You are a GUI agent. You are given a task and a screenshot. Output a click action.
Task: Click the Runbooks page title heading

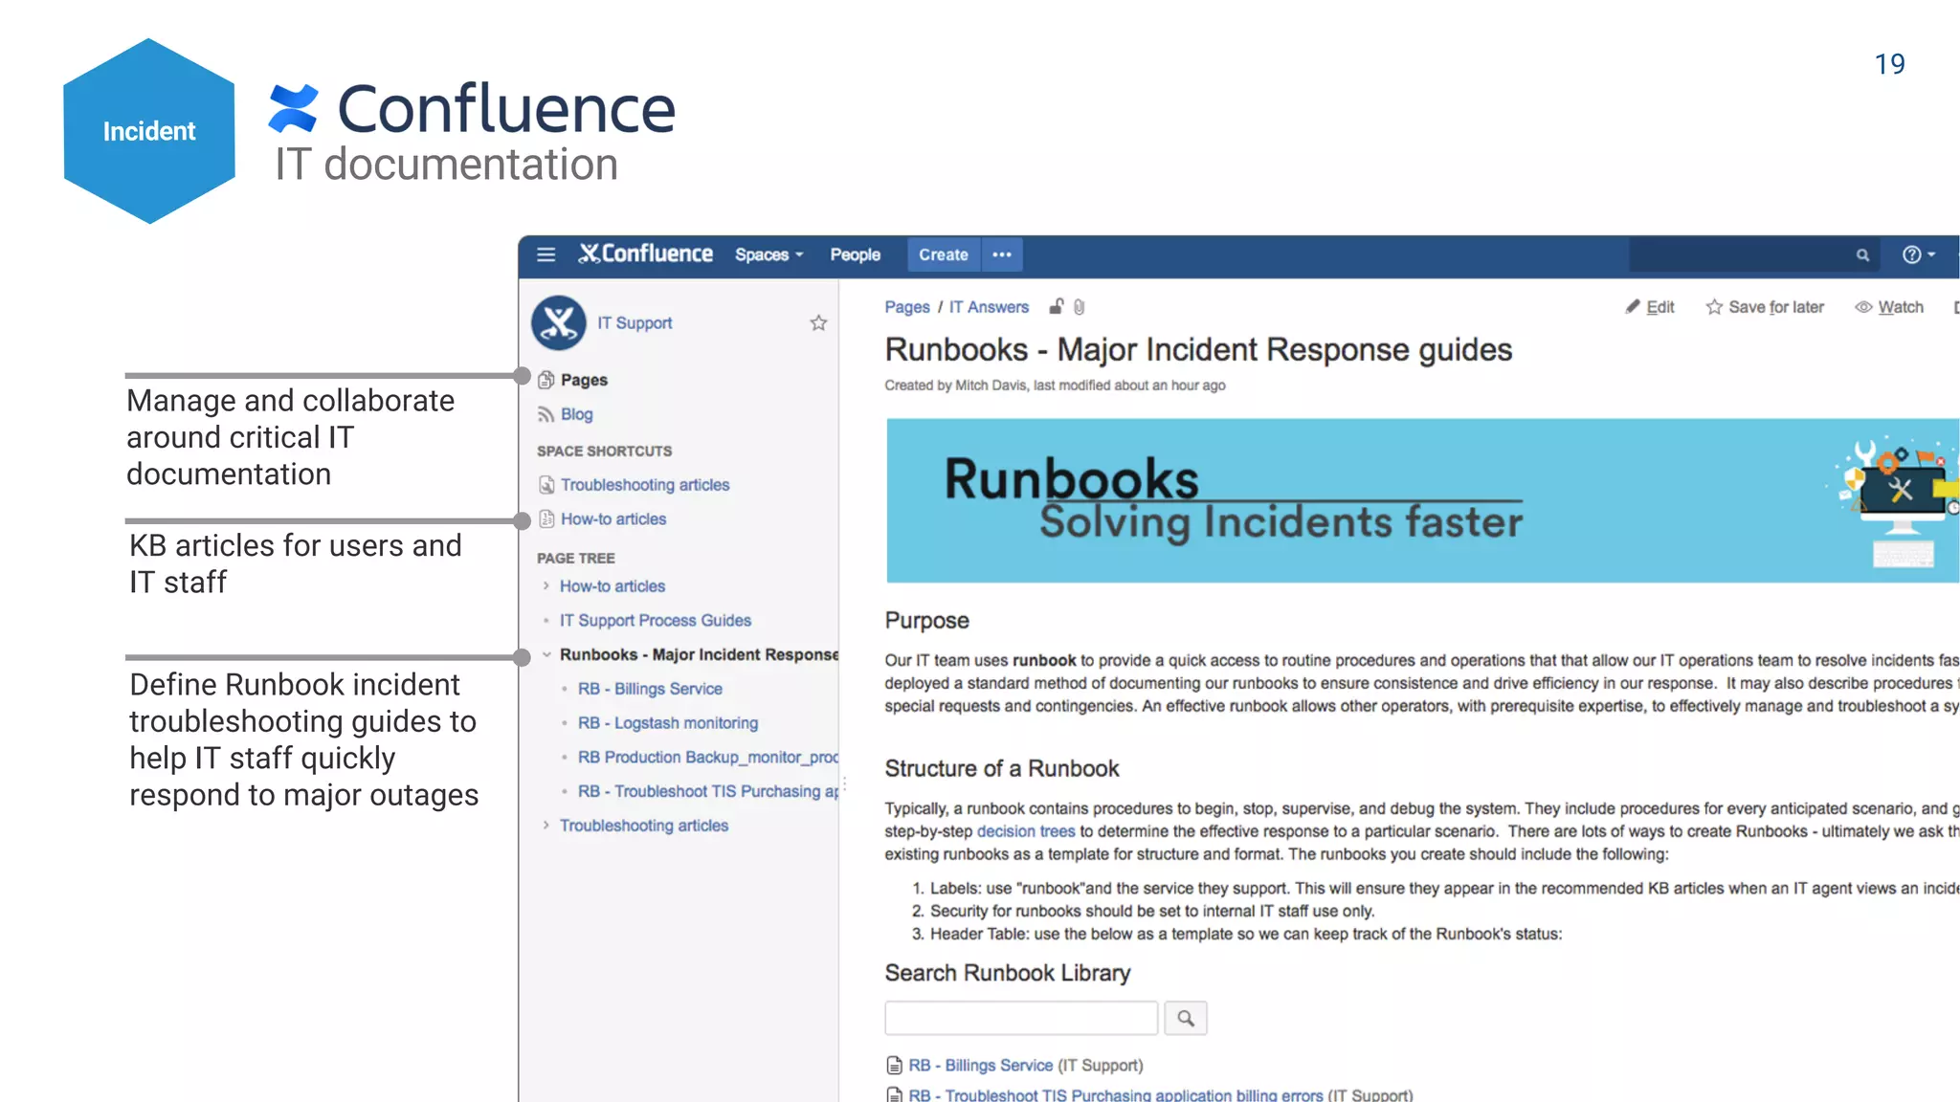coord(1198,350)
